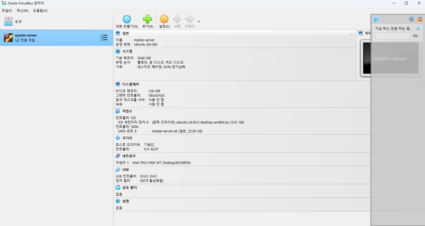The height and width of the screenshot is (226, 425).
Task: Open the USB settings heading
Action: [126, 169]
